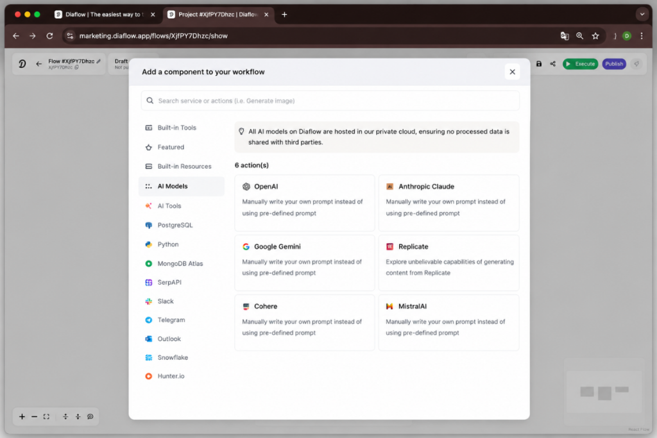The width and height of the screenshot is (657, 438).
Task: Click the minimap thumbnail on canvas
Action: (604, 392)
